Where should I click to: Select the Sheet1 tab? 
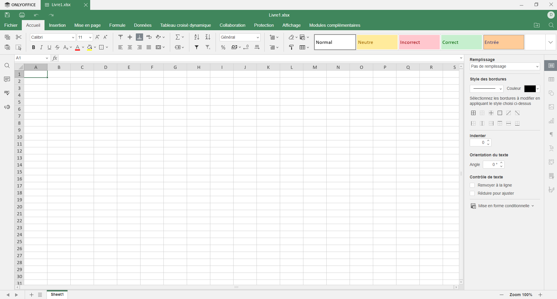pos(57,295)
